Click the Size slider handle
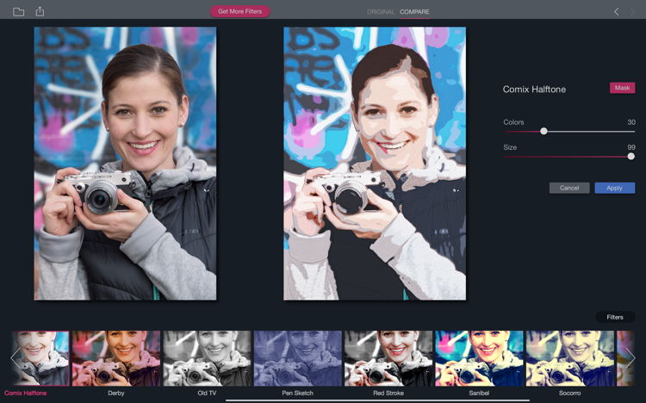Image resolution: width=646 pixels, height=403 pixels. (631, 156)
